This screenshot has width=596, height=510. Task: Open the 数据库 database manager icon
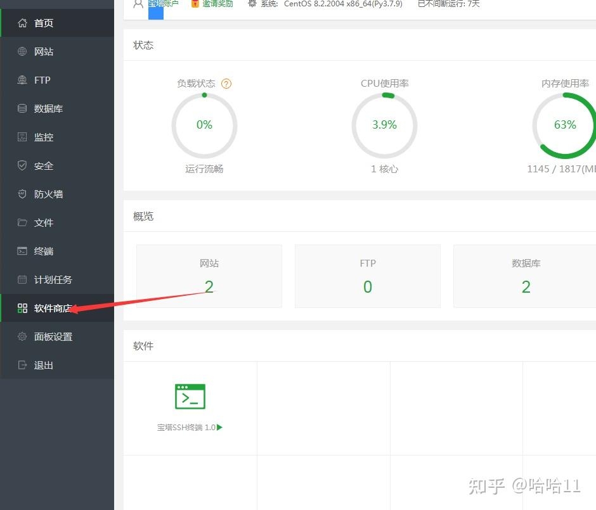click(22, 108)
